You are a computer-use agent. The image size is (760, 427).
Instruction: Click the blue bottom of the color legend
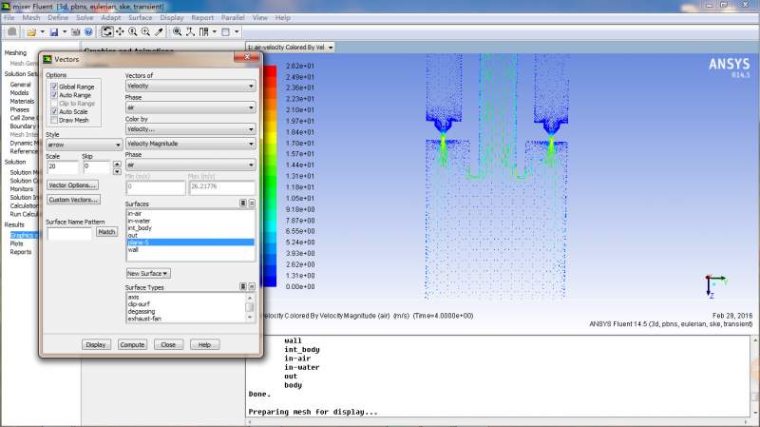[270, 281]
